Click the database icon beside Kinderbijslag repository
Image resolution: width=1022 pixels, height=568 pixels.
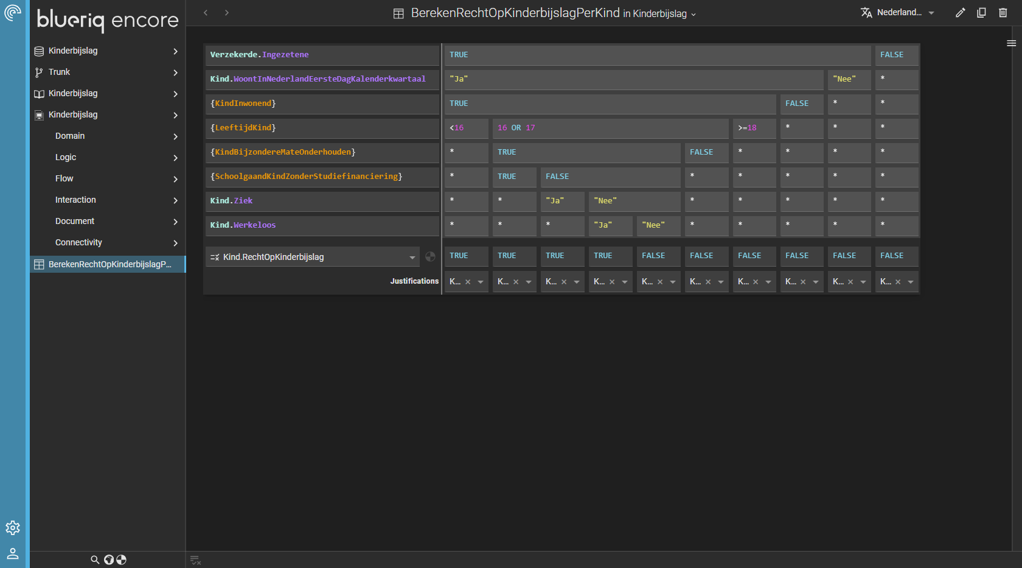[39, 51]
